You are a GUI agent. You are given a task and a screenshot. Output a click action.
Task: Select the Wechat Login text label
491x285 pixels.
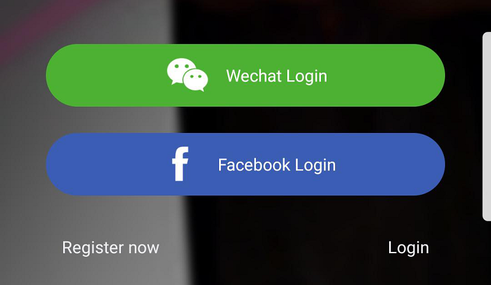coord(277,76)
